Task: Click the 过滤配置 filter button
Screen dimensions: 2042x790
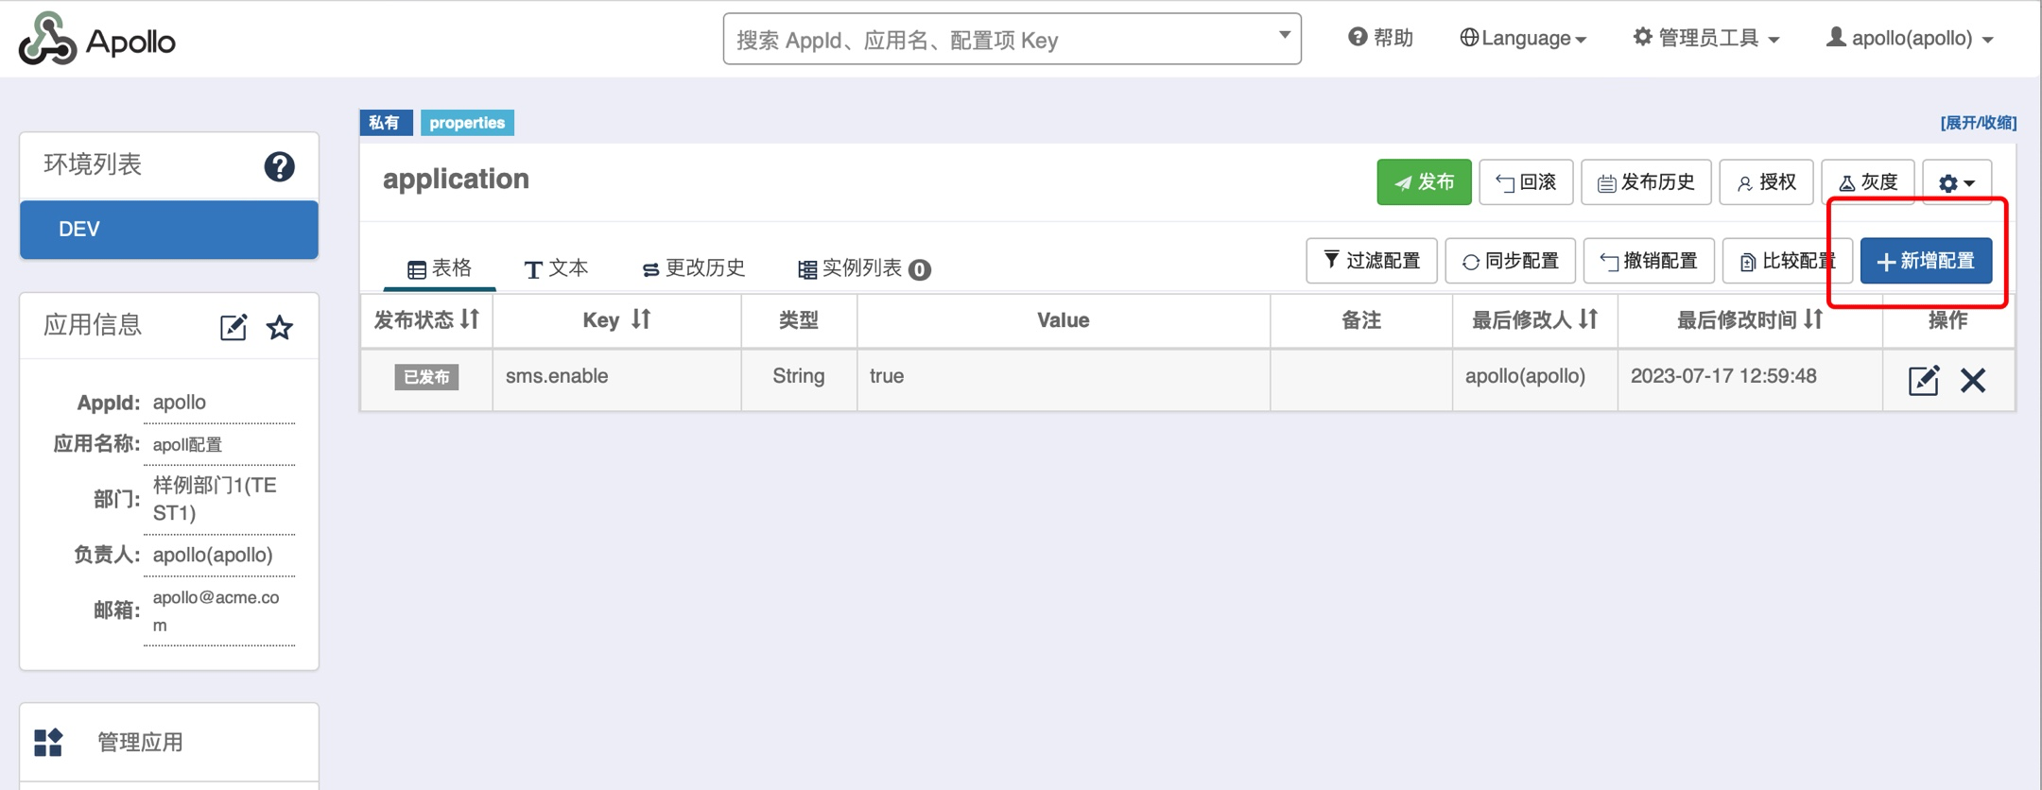Action: 1372,261
